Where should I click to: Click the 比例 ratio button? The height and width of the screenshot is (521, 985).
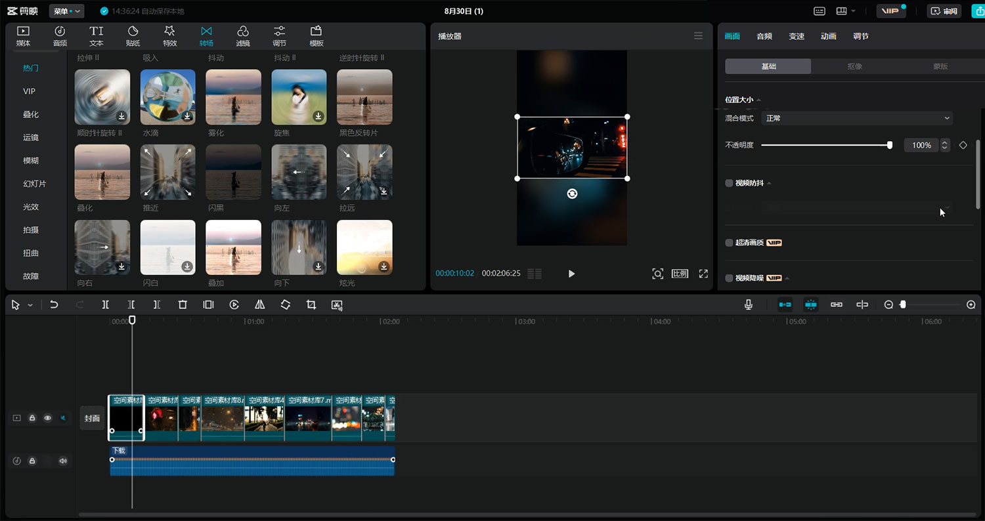680,274
